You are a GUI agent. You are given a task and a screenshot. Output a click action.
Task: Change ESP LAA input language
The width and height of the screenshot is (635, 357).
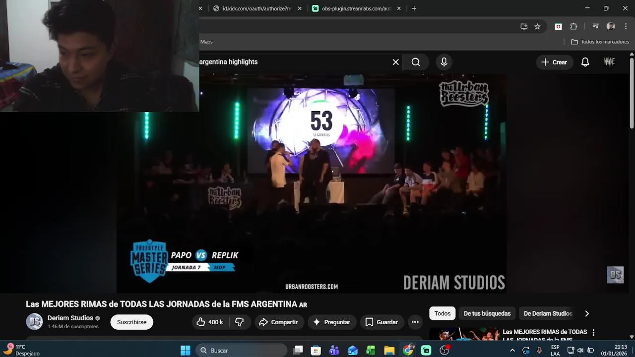pos(555,351)
